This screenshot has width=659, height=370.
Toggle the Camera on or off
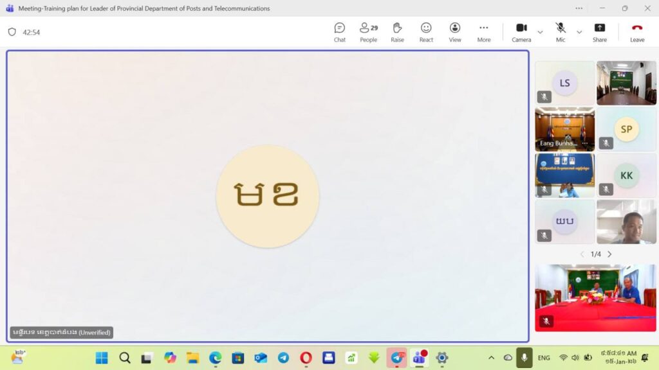coord(521,31)
